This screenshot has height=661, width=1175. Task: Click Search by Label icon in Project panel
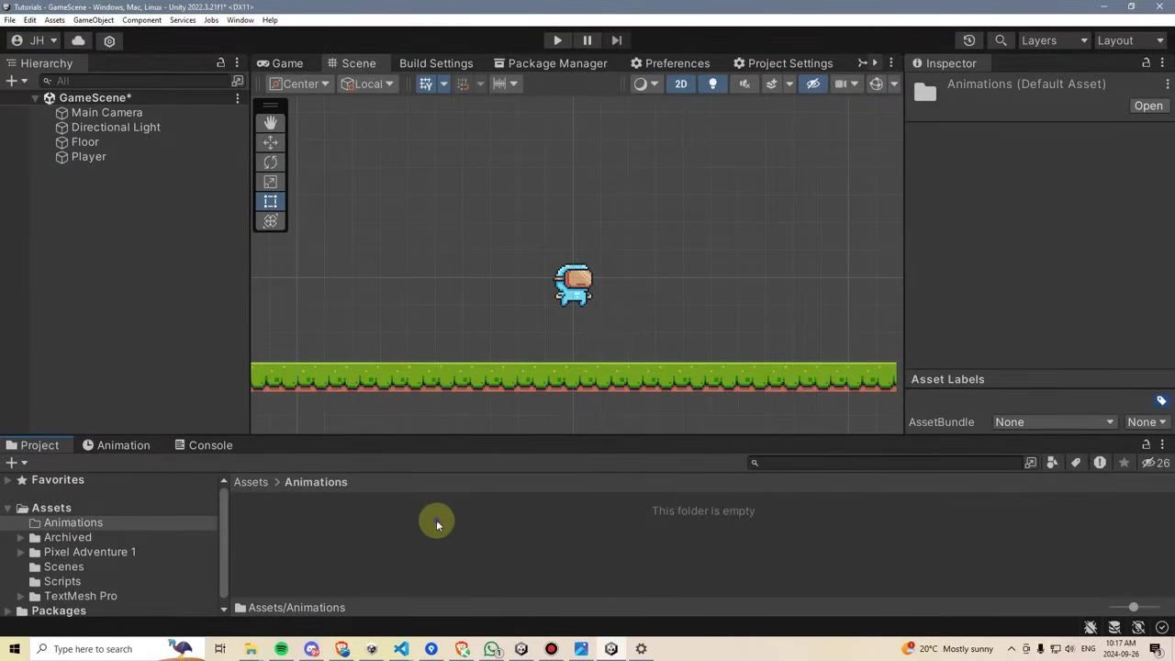1076,463
